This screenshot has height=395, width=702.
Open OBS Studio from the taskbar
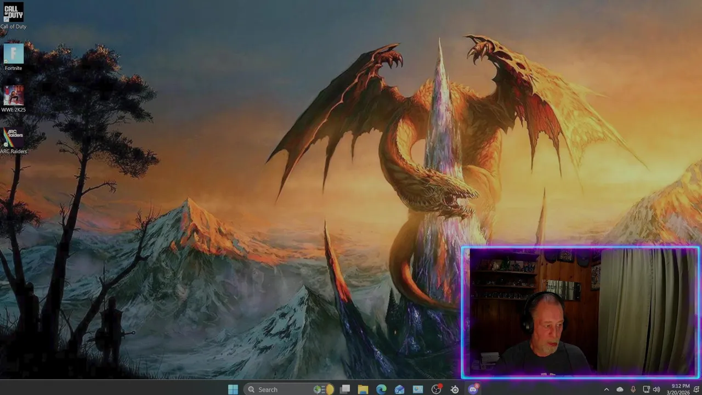click(x=437, y=389)
